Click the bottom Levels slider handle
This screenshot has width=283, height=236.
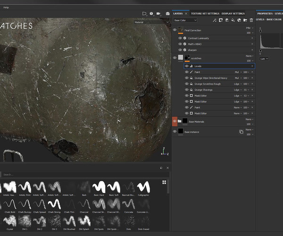(260, 51)
